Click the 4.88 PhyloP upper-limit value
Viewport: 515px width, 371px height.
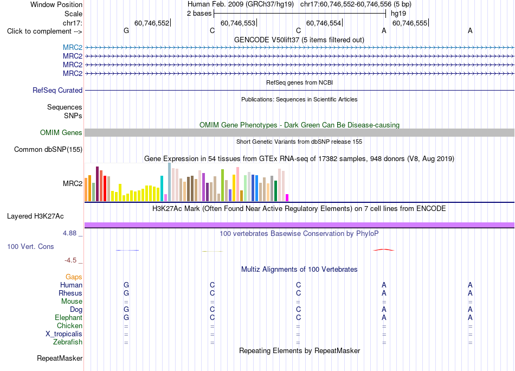click(x=69, y=233)
